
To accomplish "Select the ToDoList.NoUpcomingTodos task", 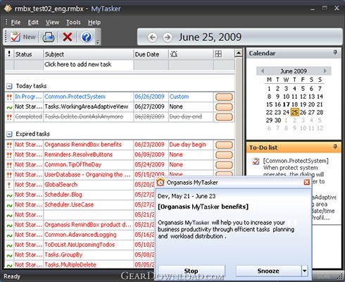I will point(80,245).
